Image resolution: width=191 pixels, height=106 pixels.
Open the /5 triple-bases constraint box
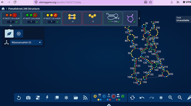(x=92, y=18)
